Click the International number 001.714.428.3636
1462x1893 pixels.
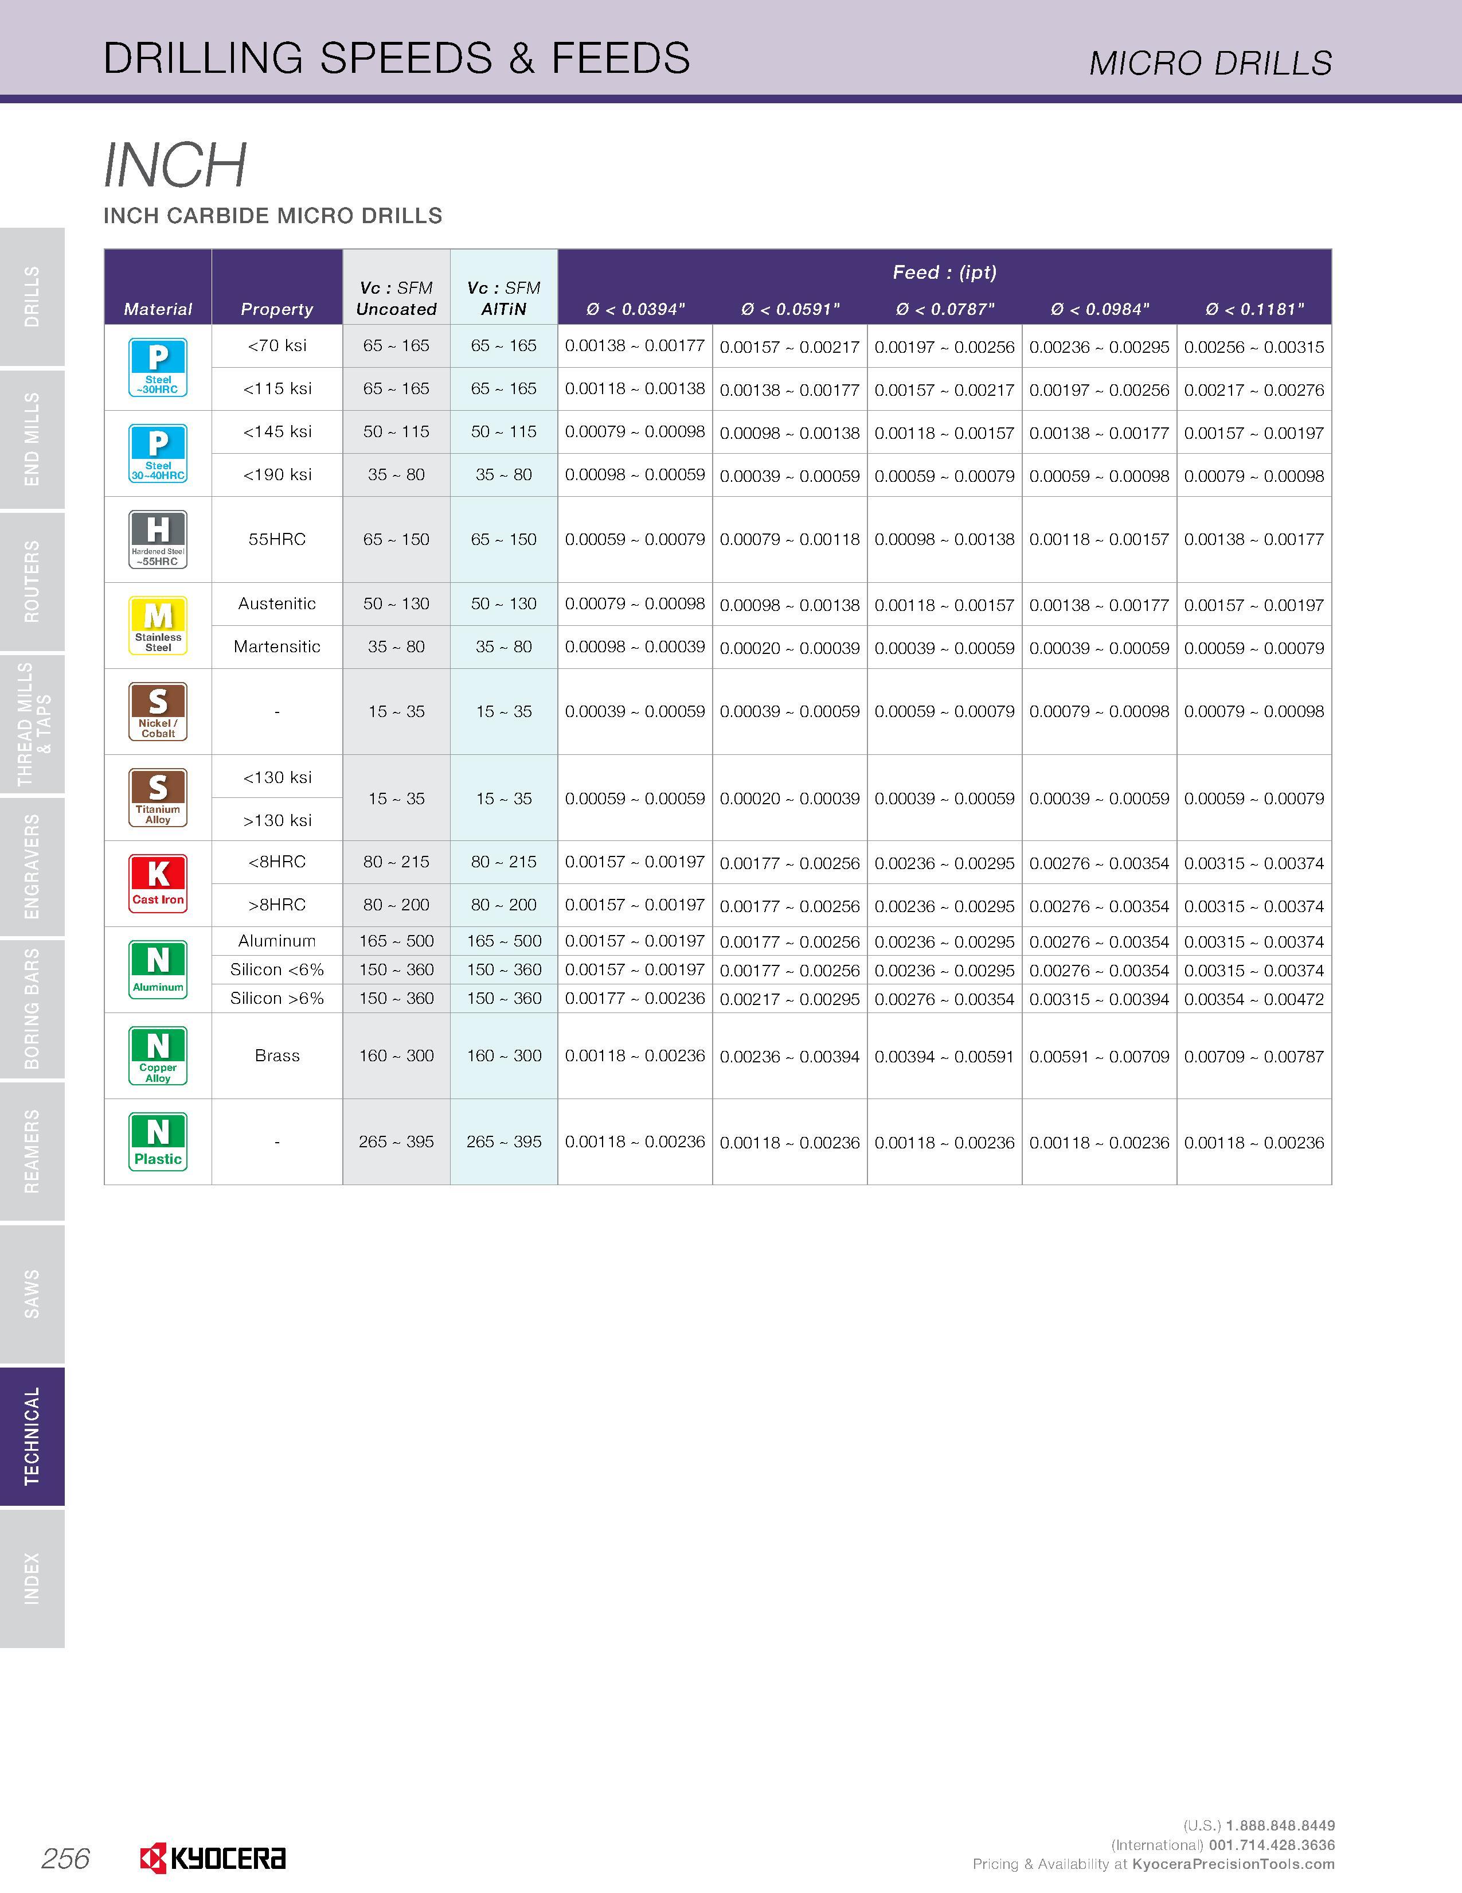click(x=1272, y=1844)
